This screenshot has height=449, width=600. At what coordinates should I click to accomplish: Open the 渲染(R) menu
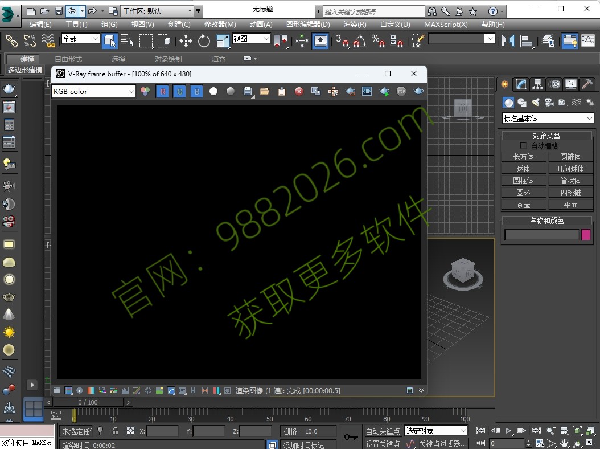(x=355, y=24)
